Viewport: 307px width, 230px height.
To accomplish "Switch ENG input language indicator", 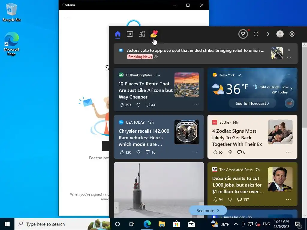I will [x=266, y=224].
